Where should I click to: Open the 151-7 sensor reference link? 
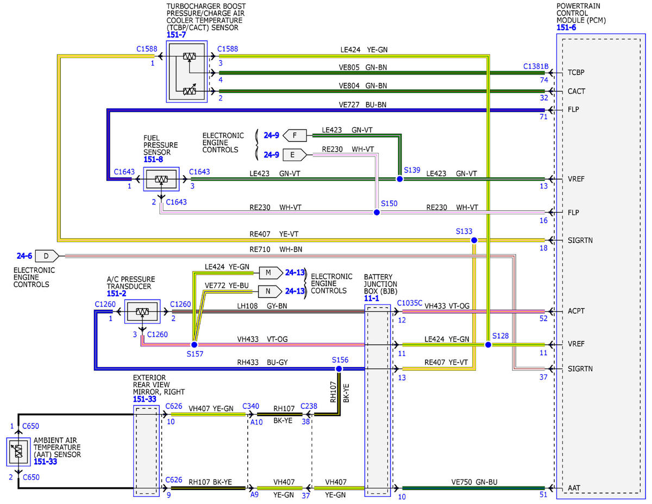coord(177,35)
